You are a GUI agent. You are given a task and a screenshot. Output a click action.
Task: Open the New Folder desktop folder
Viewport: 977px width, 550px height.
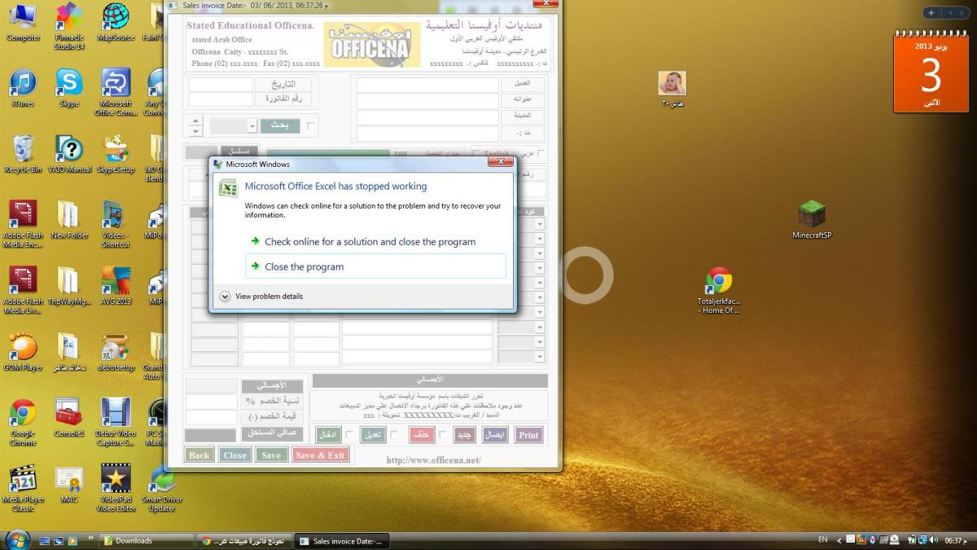[69, 220]
